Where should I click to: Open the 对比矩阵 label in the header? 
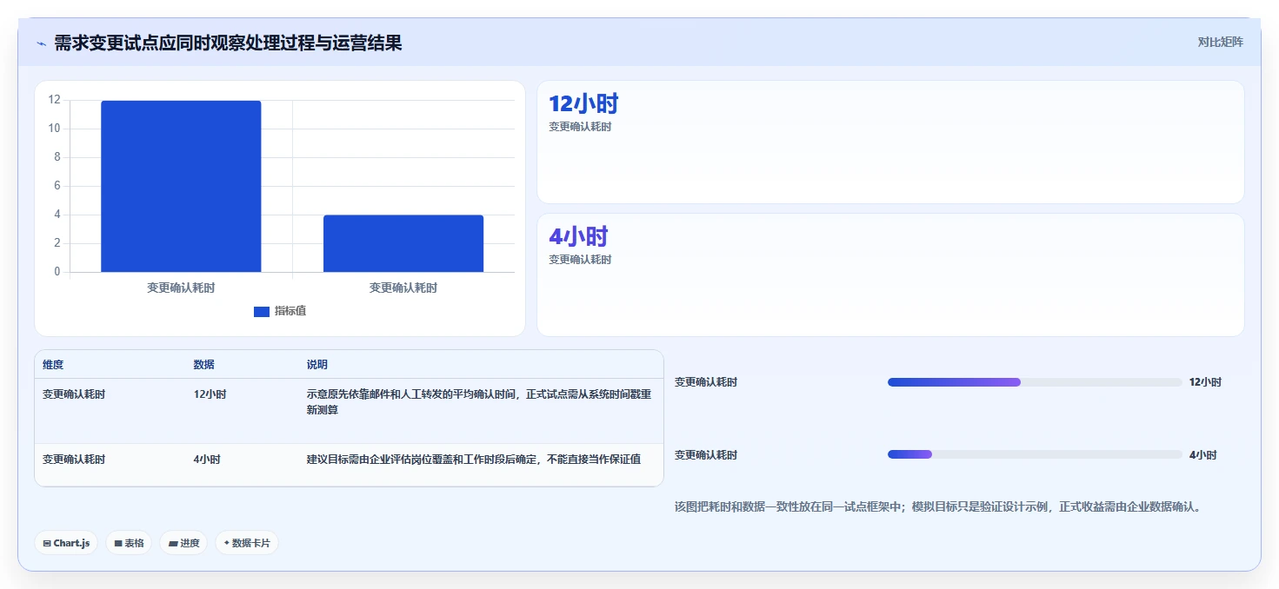1221,42
